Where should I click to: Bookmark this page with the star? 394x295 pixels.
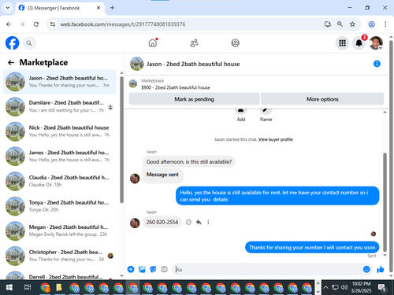352,24
